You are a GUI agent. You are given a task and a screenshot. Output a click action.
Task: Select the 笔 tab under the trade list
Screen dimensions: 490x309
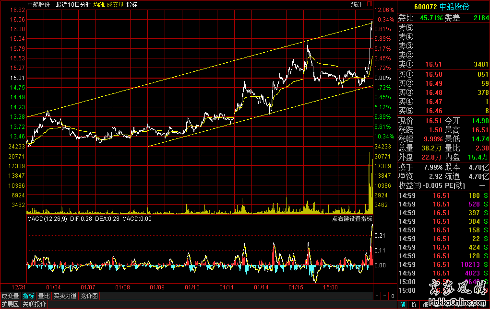(x=403, y=304)
